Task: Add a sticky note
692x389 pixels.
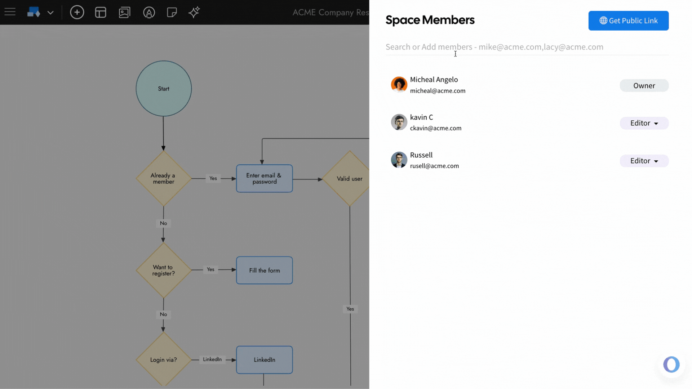Action: (x=172, y=12)
